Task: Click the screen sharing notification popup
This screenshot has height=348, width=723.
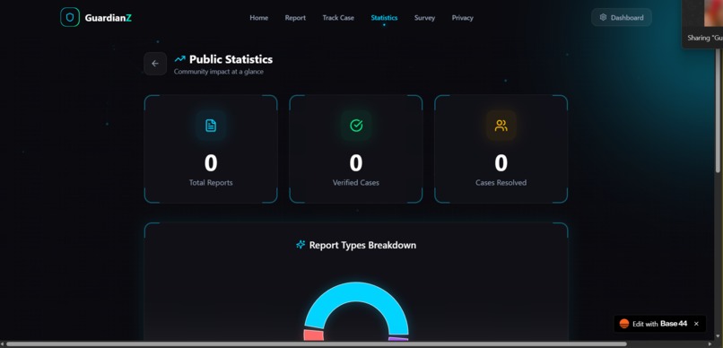Action: point(702,24)
